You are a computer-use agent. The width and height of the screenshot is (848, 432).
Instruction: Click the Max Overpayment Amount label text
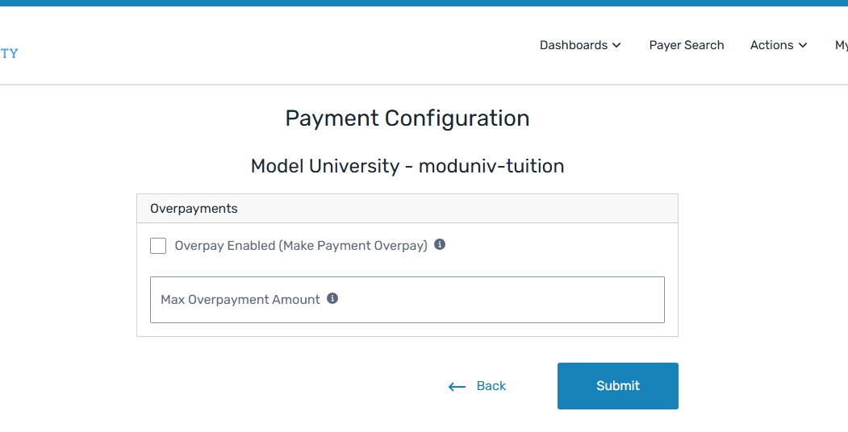click(x=240, y=300)
